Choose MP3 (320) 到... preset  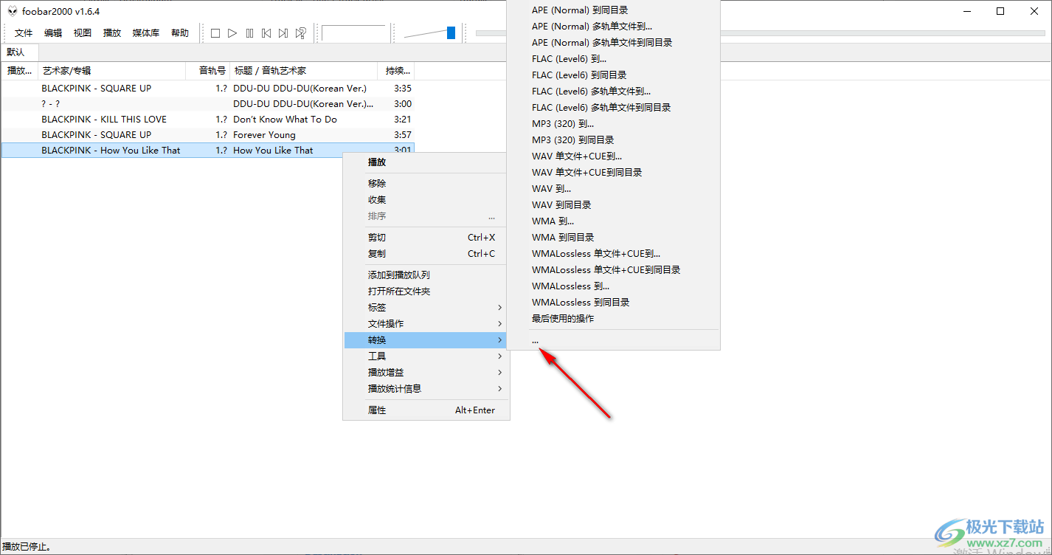click(613, 124)
